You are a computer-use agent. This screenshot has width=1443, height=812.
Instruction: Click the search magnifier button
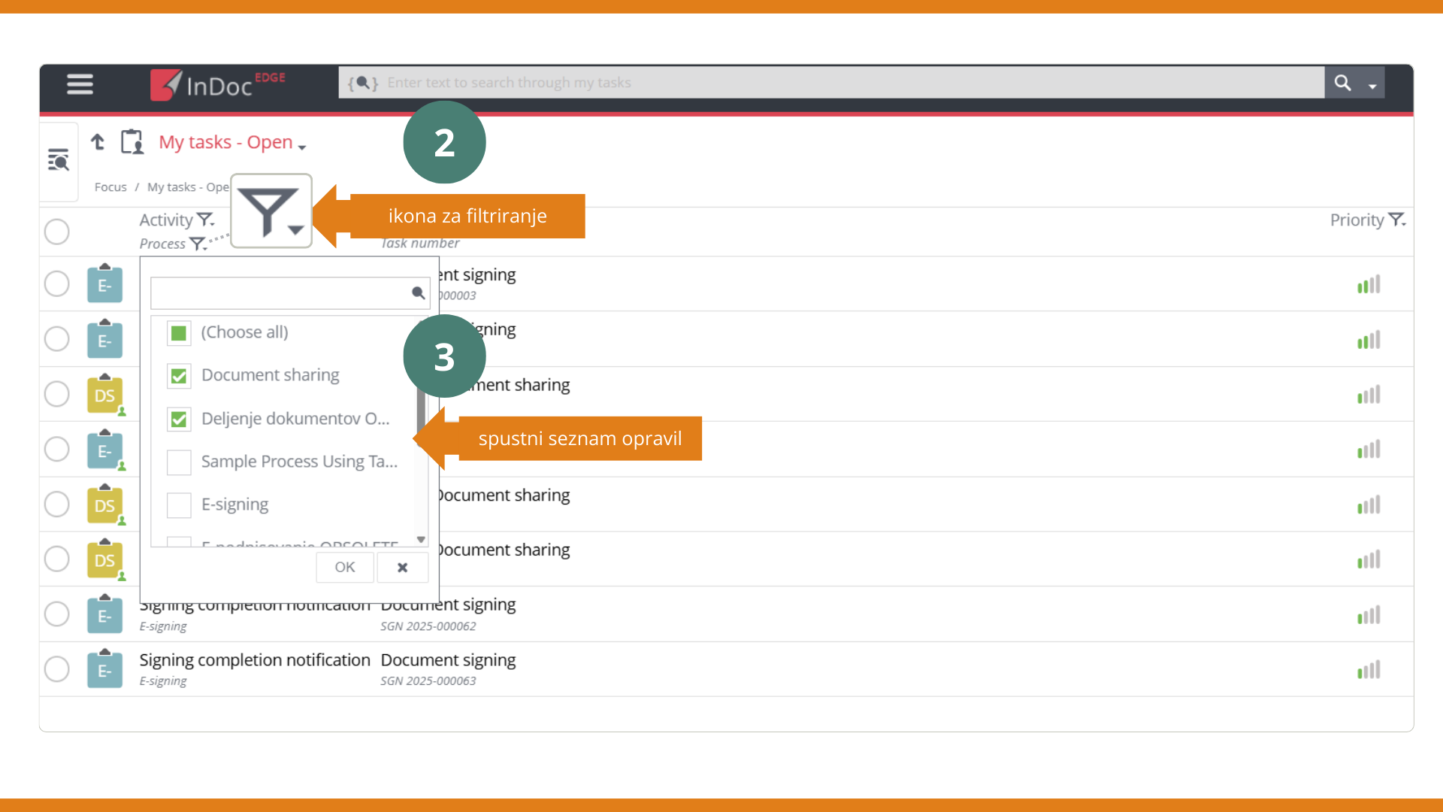coord(1342,83)
